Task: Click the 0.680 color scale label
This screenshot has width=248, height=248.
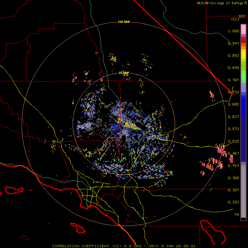Action: click(x=233, y=104)
